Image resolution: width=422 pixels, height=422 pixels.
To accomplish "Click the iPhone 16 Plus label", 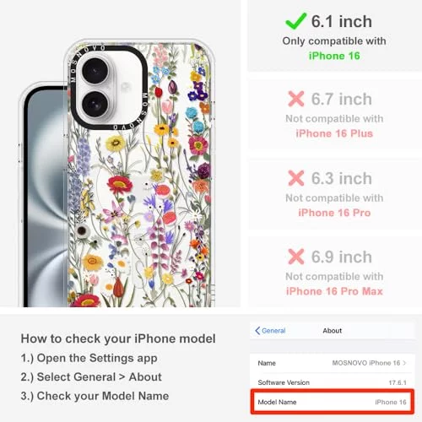I will [334, 133].
